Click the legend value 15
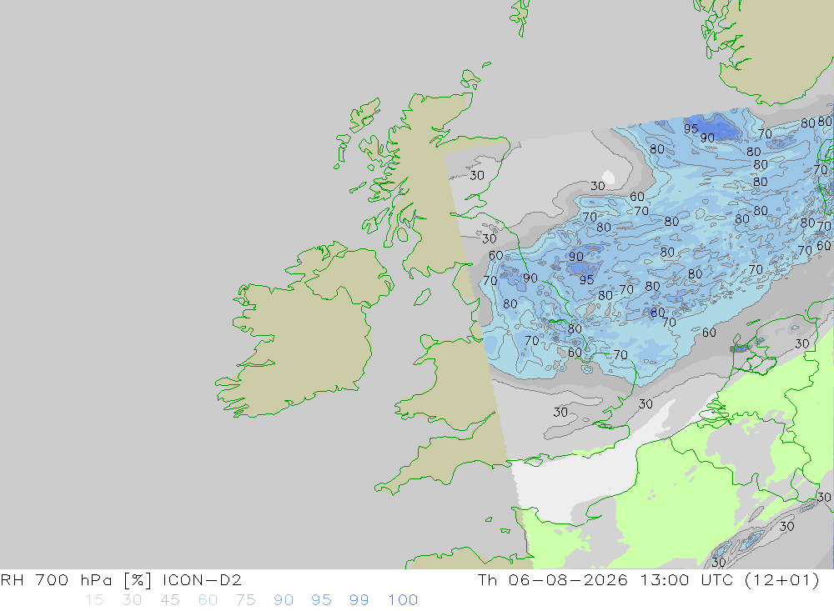The width and height of the screenshot is (834, 611). click(95, 600)
